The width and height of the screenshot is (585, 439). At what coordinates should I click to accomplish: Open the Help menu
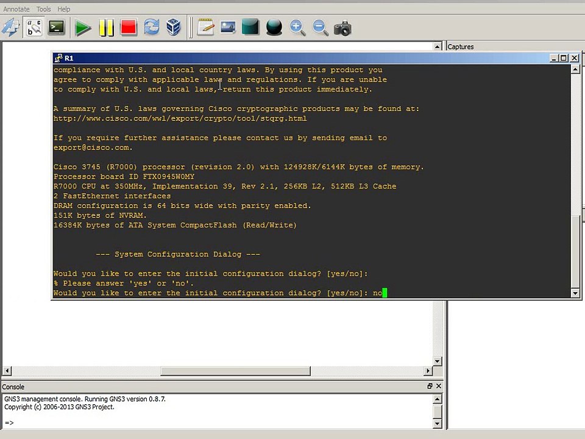(x=64, y=9)
